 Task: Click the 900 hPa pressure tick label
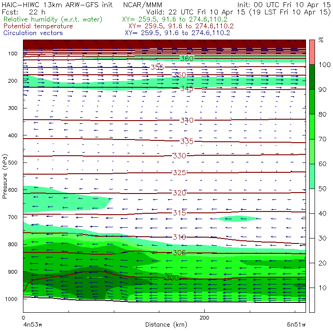(x=13, y=272)
